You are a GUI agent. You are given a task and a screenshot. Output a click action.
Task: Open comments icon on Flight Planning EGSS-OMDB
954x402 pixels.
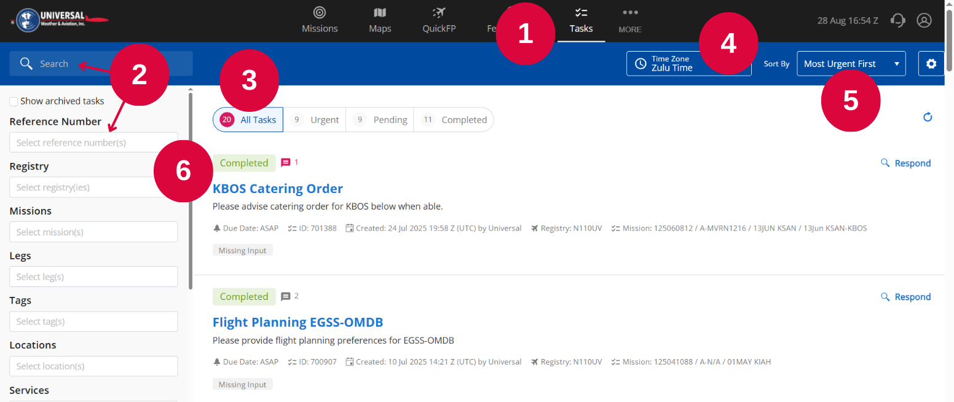[285, 296]
